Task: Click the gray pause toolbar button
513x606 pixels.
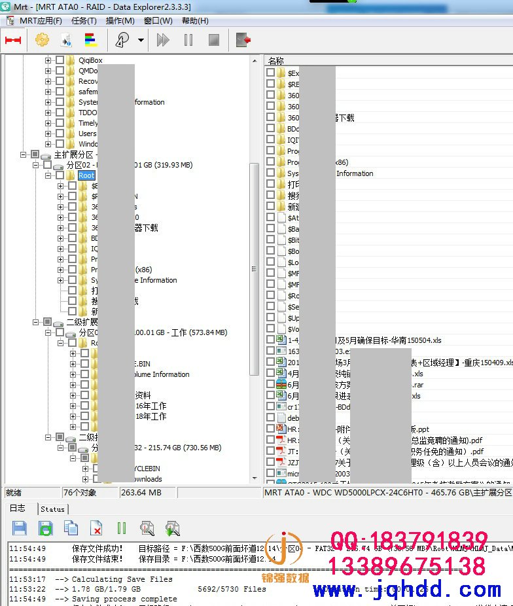Action: tap(188, 40)
